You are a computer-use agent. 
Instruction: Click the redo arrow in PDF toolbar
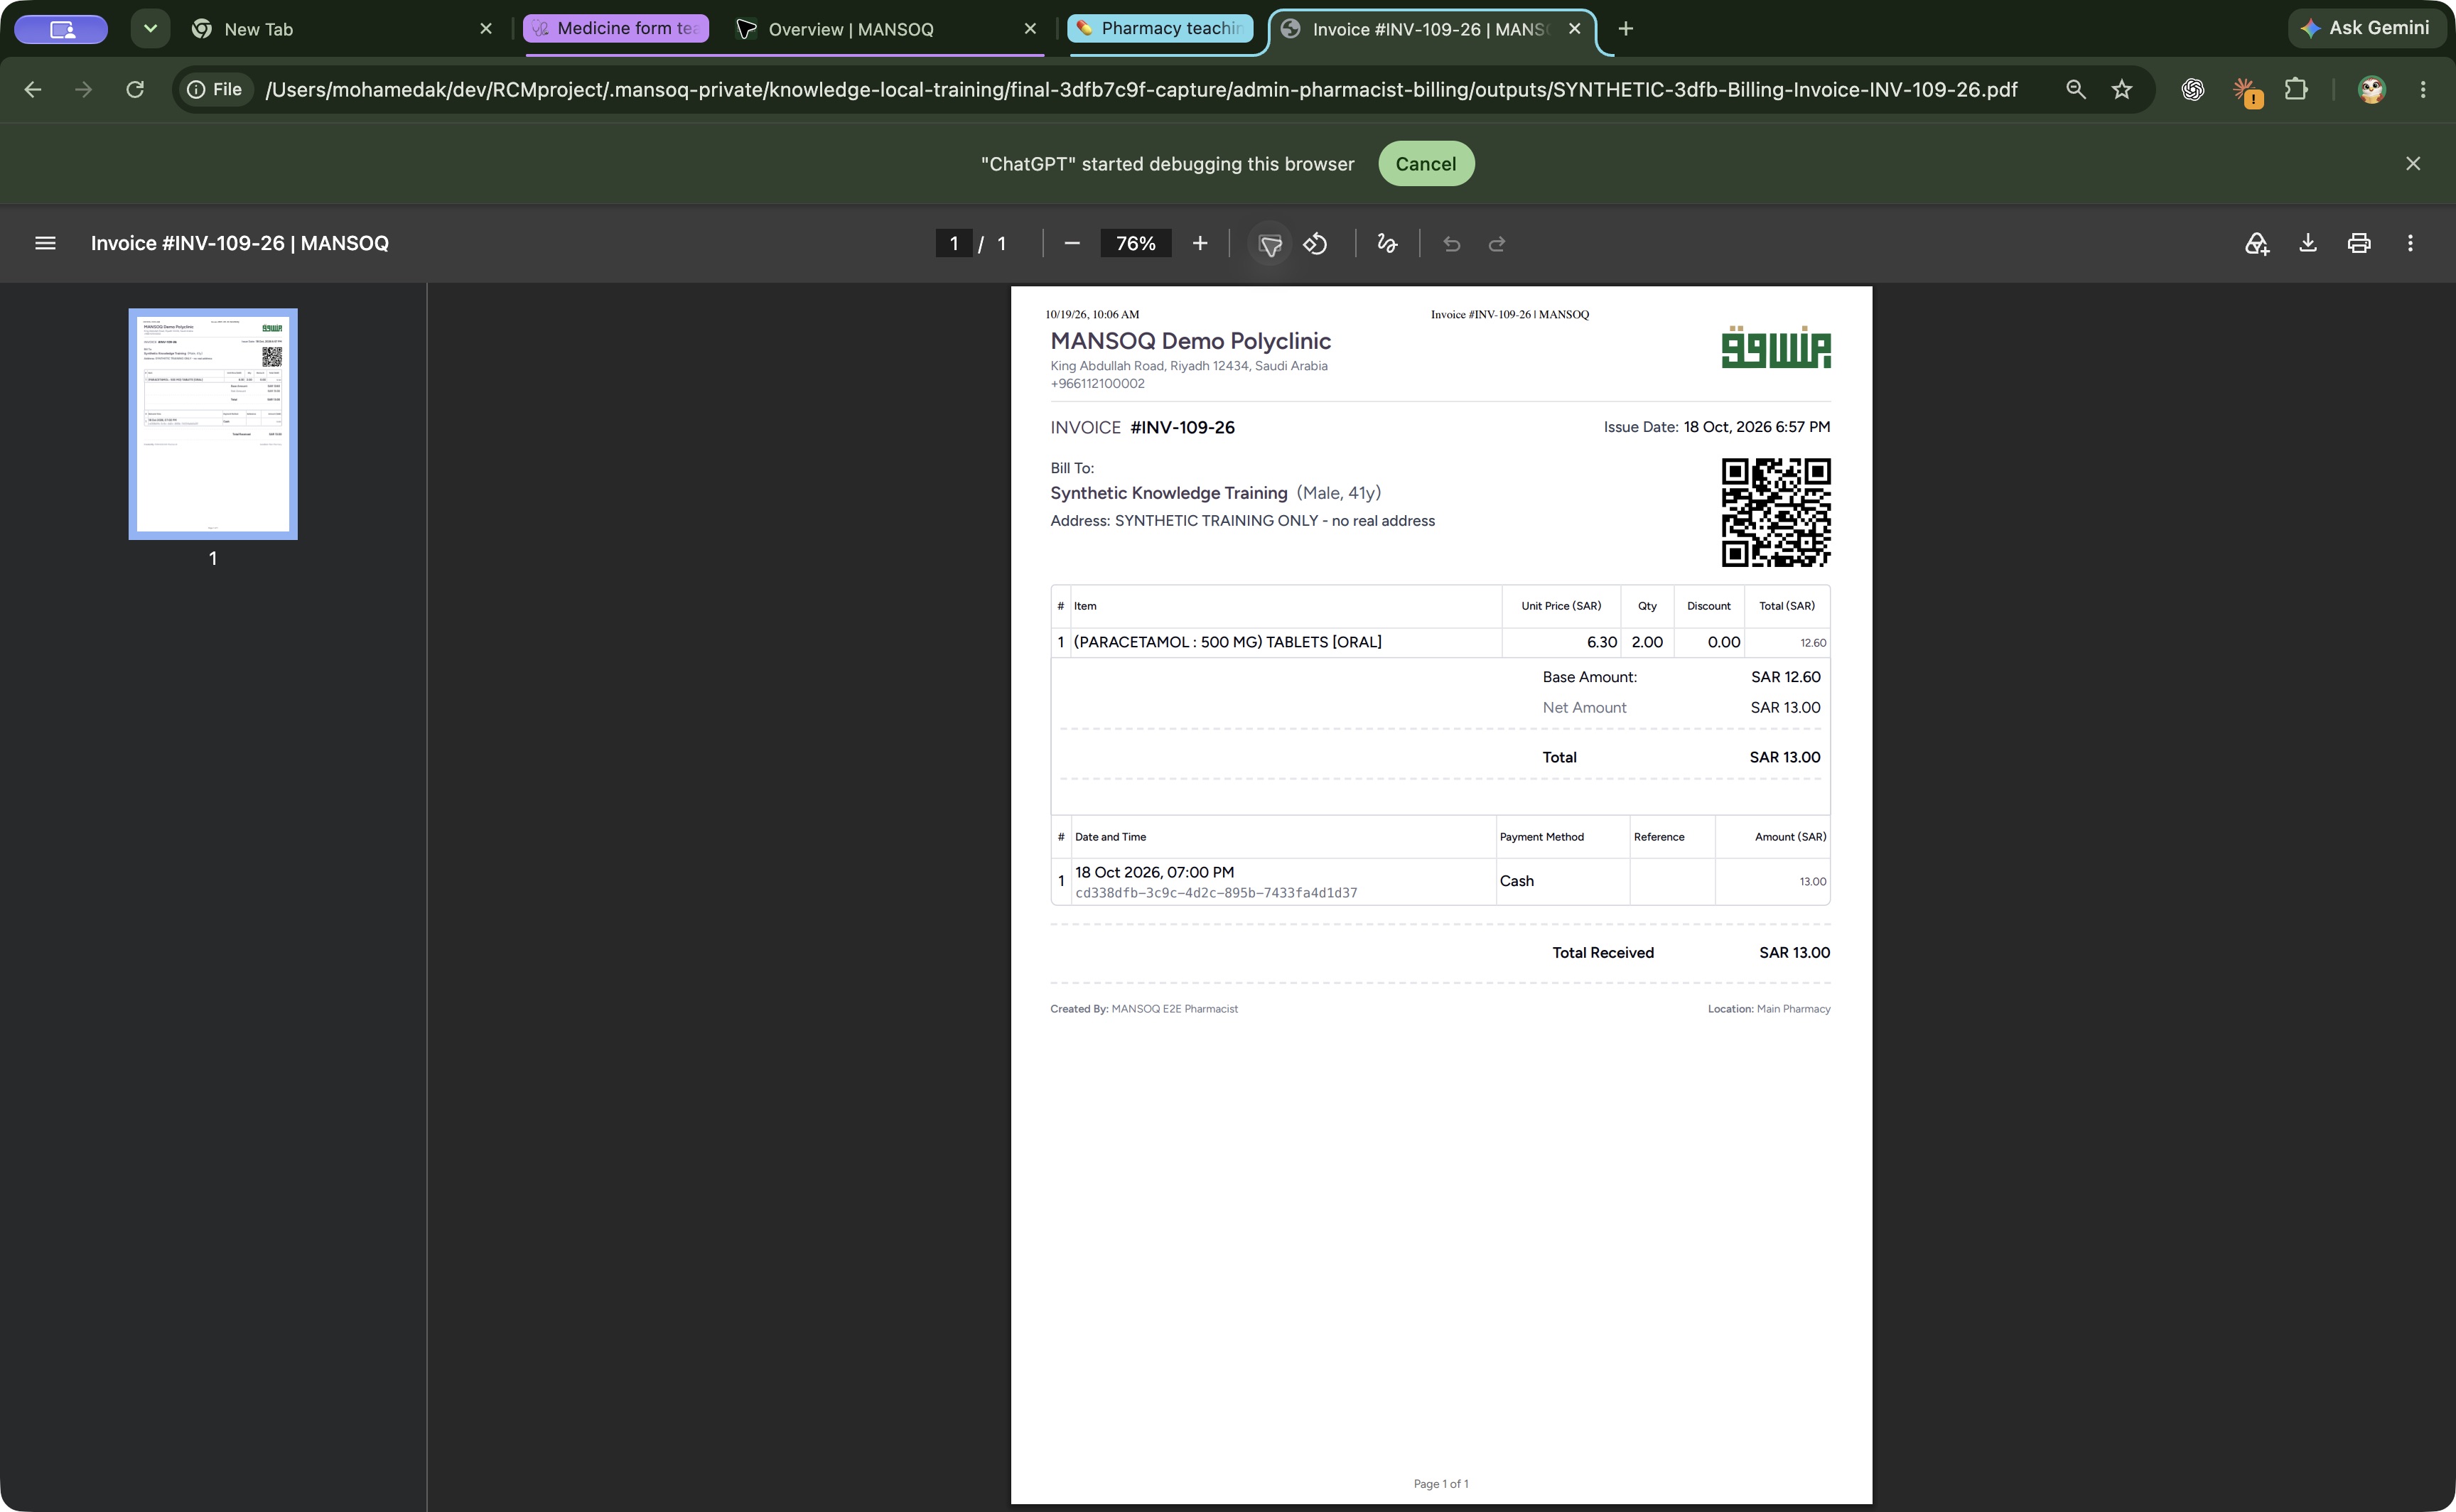(x=1497, y=244)
